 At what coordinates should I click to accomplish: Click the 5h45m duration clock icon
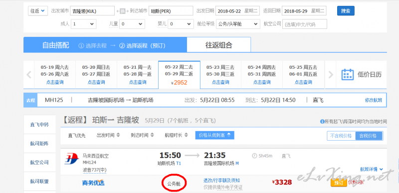tap(254, 156)
